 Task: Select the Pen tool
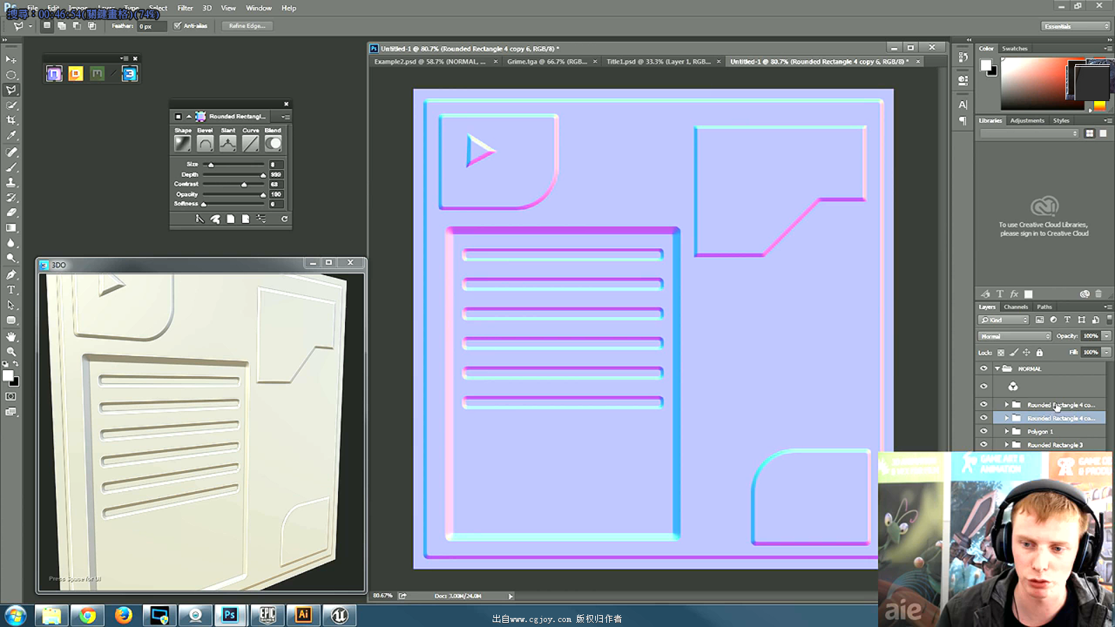pos(11,274)
